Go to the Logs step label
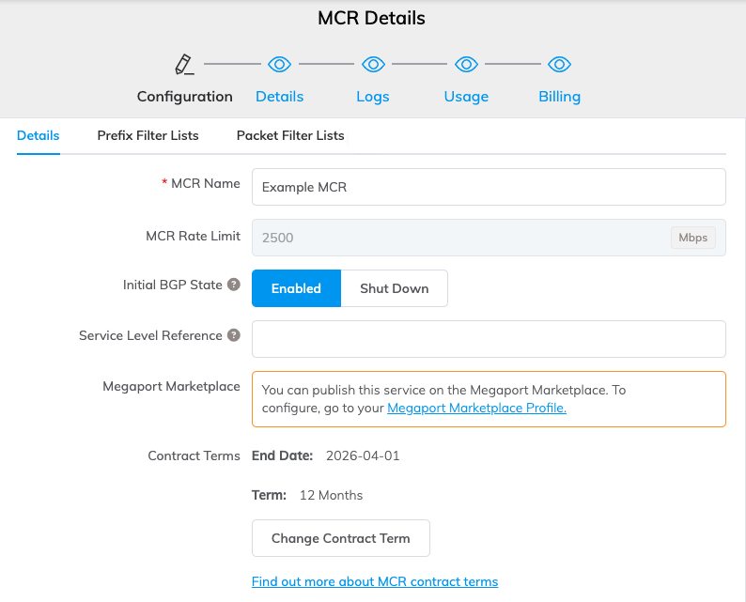 (373, 96)
